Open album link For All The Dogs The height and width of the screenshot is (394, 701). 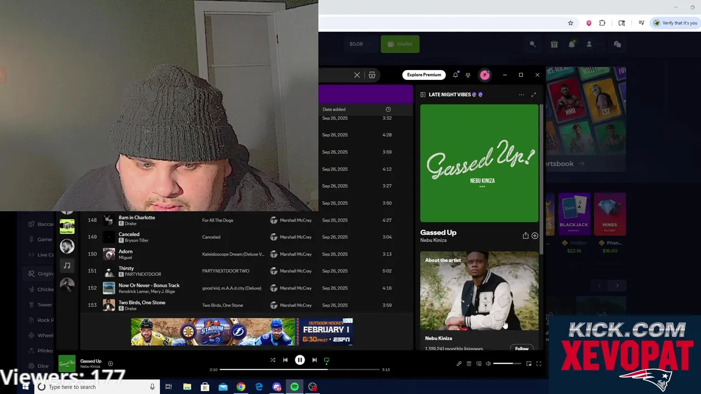[x=217, y=221]
